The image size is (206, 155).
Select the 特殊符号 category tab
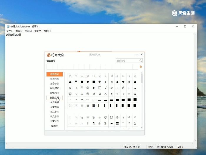pos(54,74)
